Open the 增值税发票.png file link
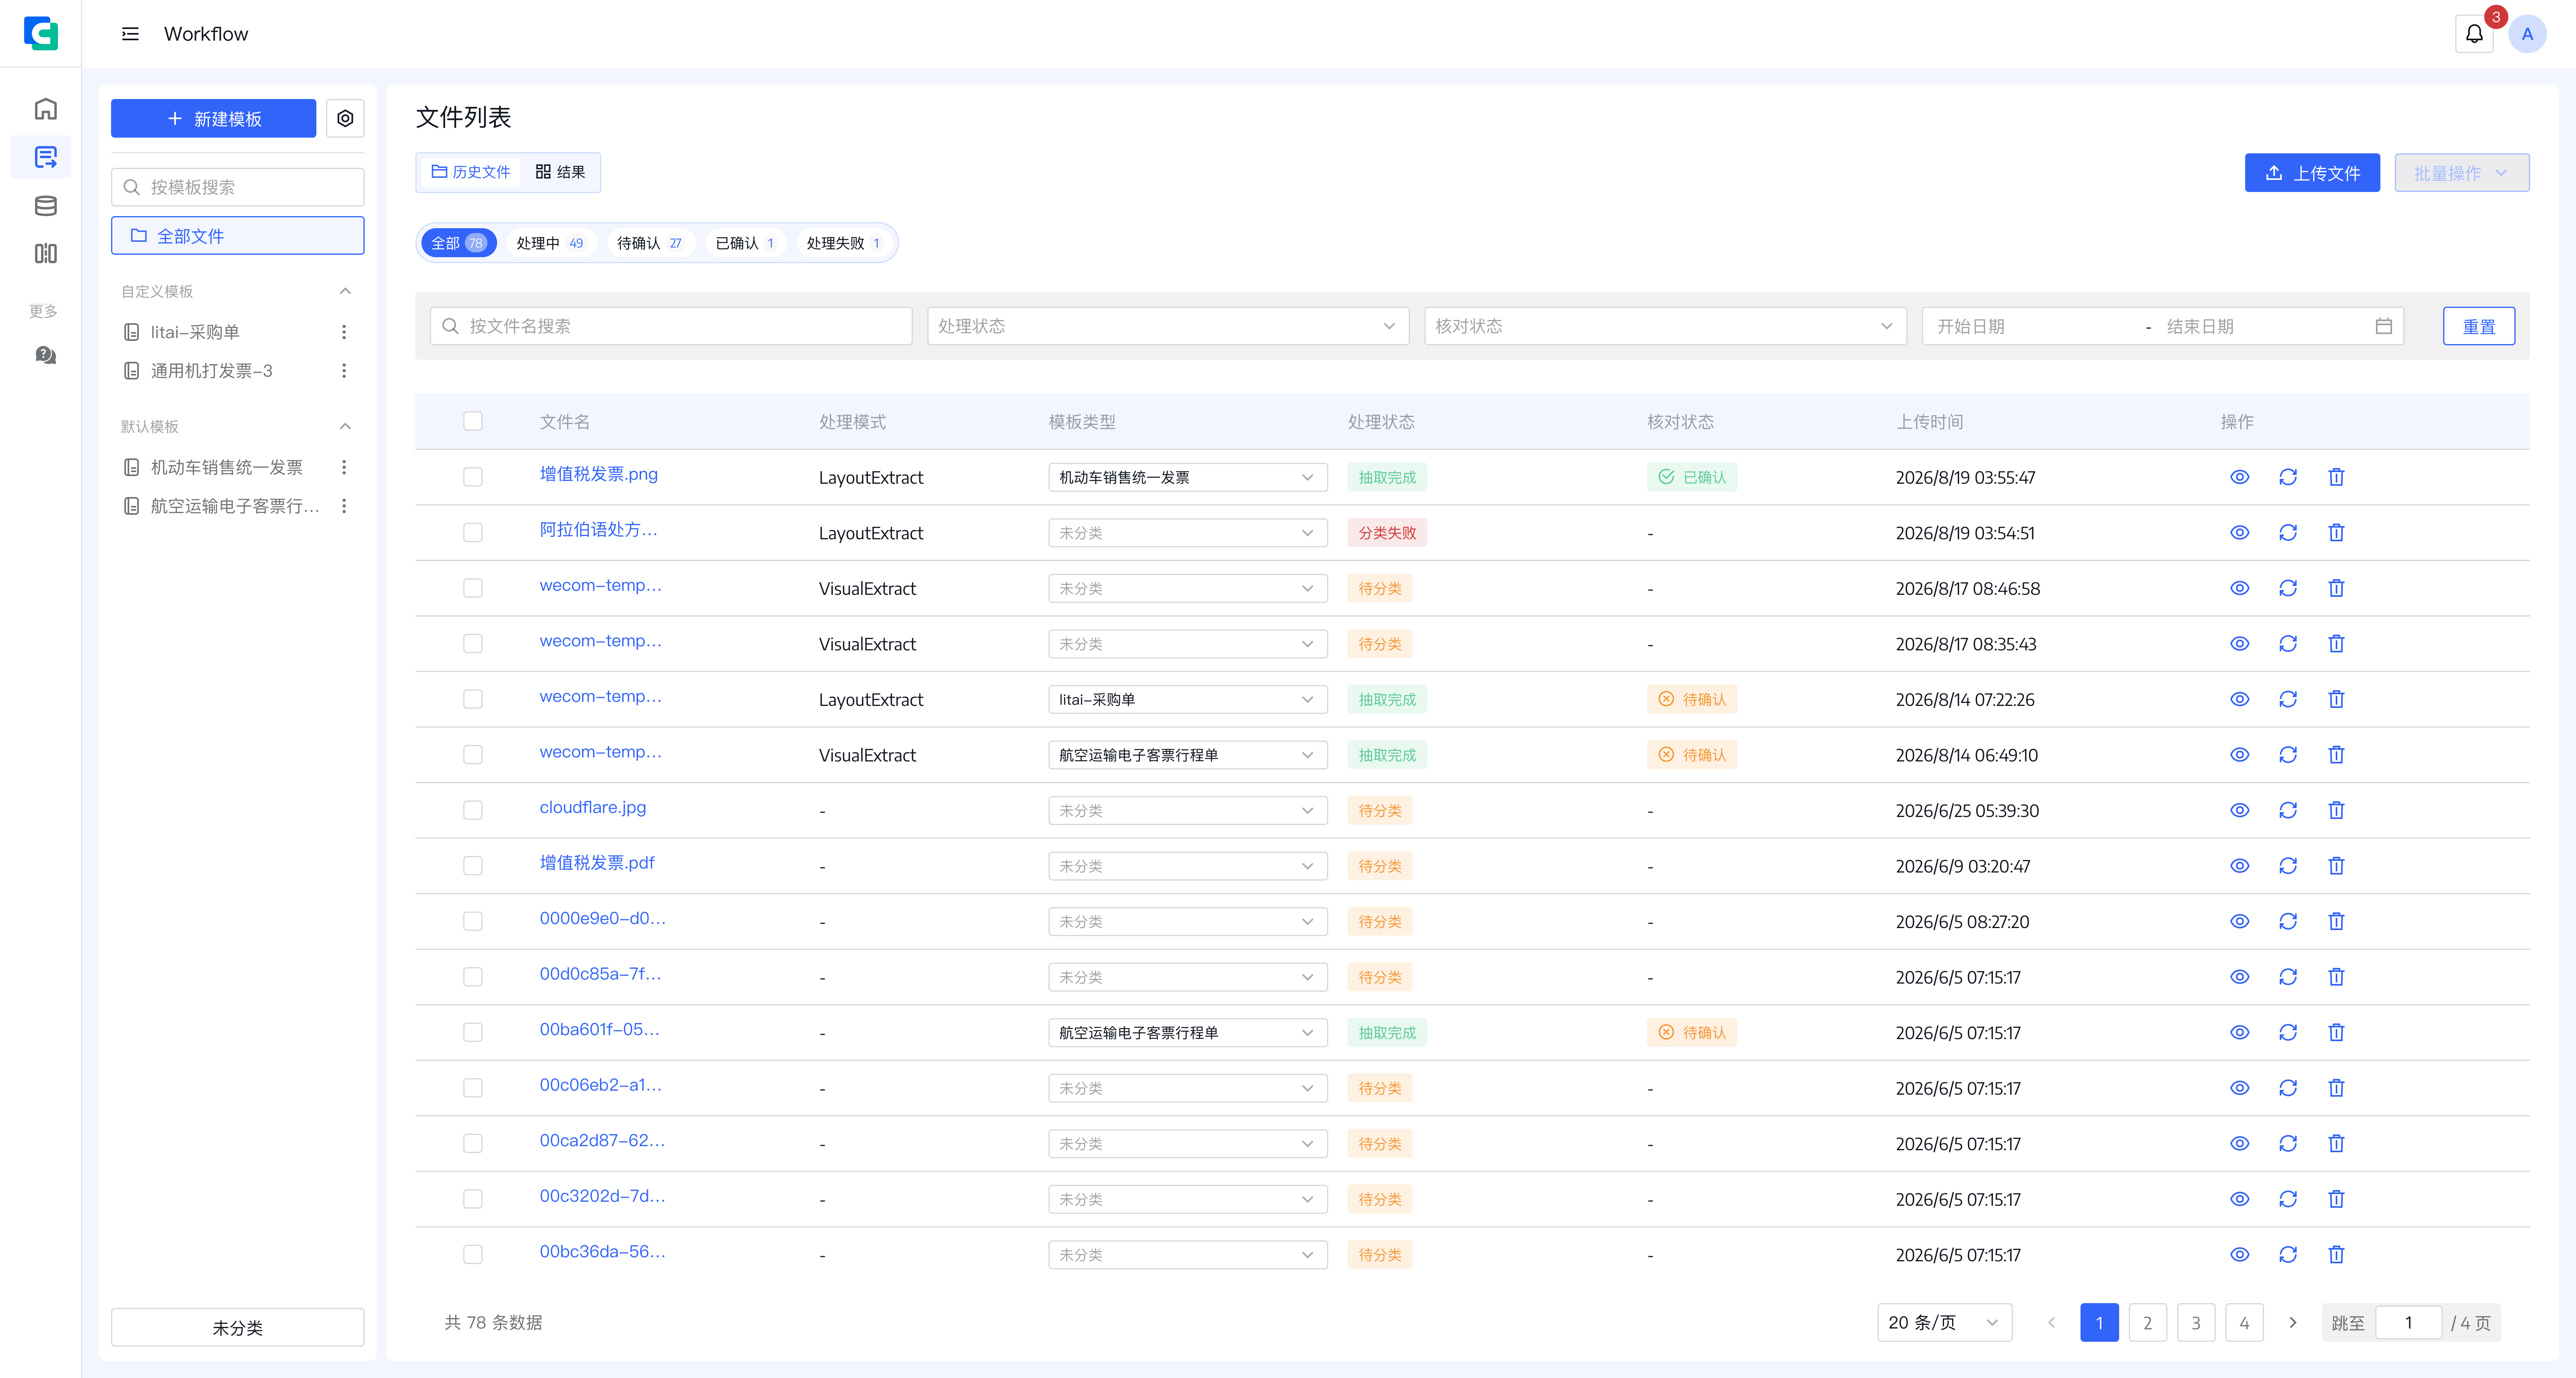The image size is (2576, 1378). click(598, 474)
